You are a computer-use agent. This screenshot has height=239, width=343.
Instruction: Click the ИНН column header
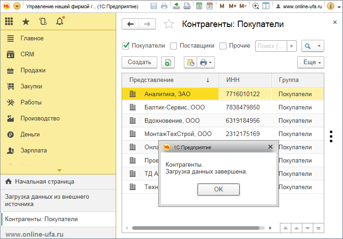[x=245, y=80]
